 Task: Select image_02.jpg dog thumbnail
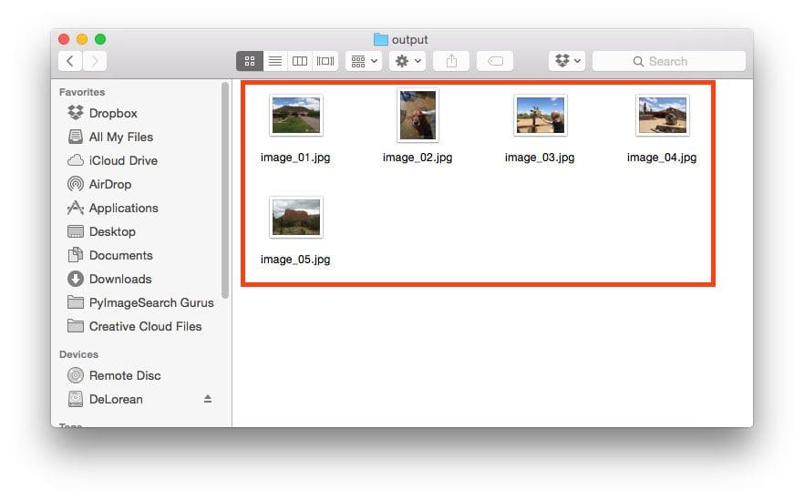point(417,116)
